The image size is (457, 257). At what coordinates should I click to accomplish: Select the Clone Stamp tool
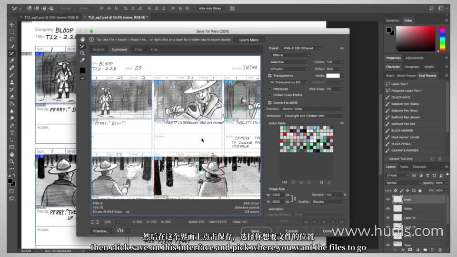(x=11, y=82)
